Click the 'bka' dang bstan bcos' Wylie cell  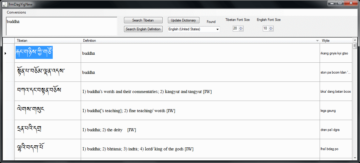pyautogui.click(x=336, y=91)
